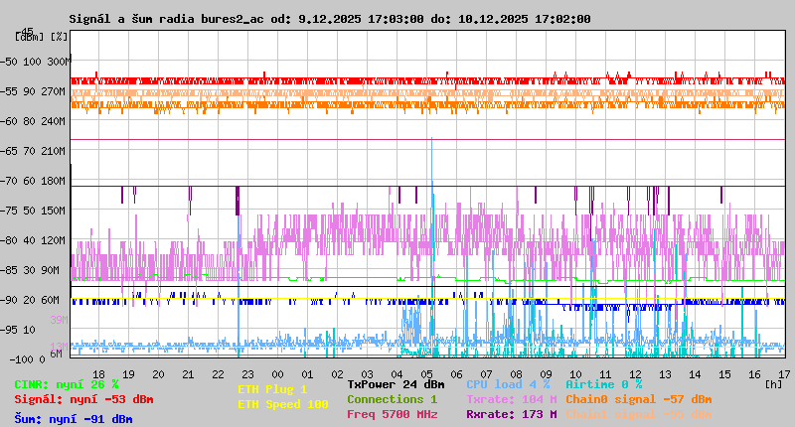Click the Connections 1 legend entry

[x=392, y=399]
